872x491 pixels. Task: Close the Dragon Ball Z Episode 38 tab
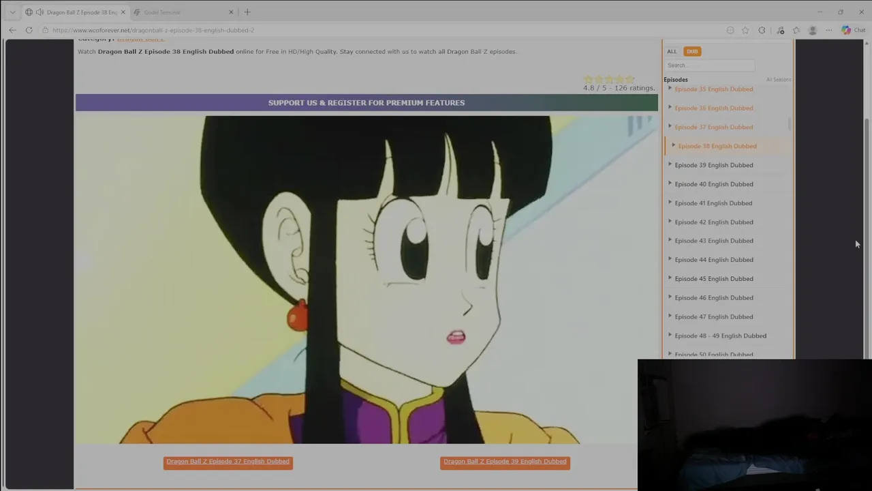click(x=123, y=12)
